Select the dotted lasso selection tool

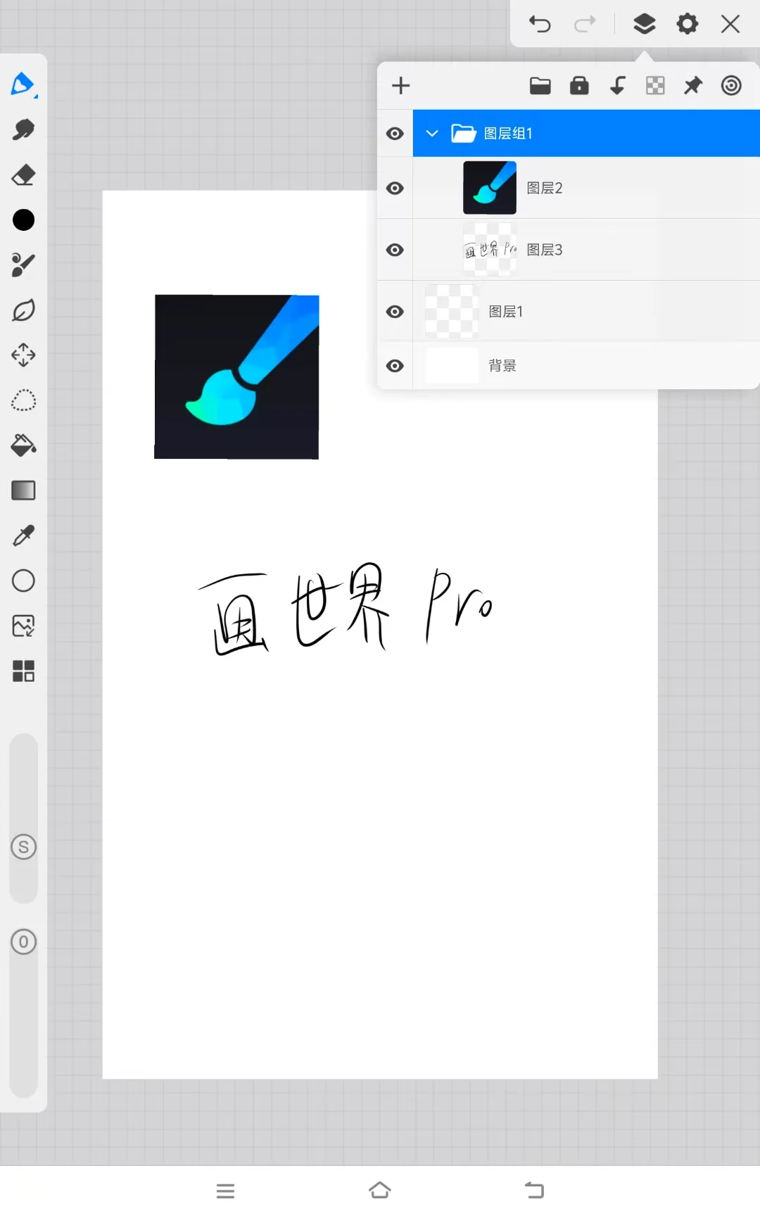pyautogui.click(x=23, y=400)
